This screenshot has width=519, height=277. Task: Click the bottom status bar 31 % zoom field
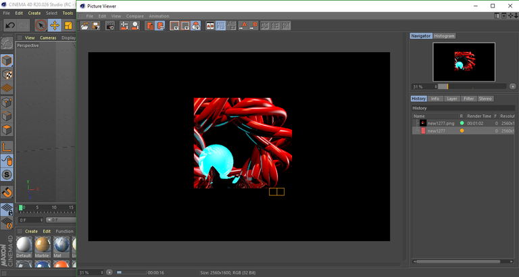pyautogui.click(x=91, y=273)
